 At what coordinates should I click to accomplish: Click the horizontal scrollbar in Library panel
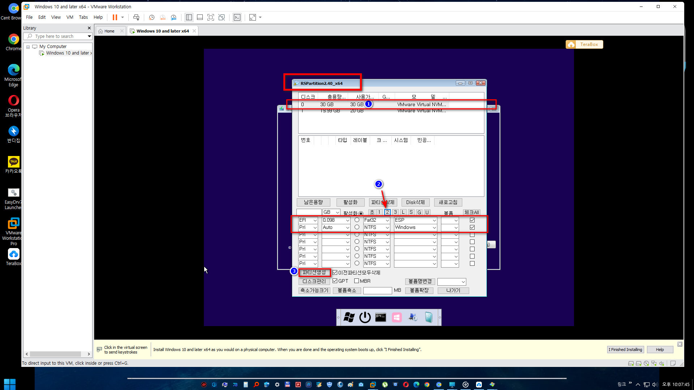tap(55, 354)
